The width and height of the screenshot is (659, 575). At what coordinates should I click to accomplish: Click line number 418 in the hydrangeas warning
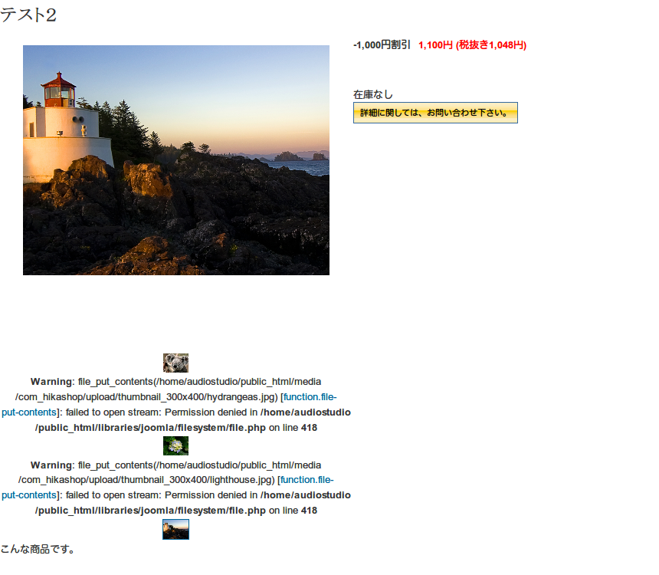coord(309,428)
